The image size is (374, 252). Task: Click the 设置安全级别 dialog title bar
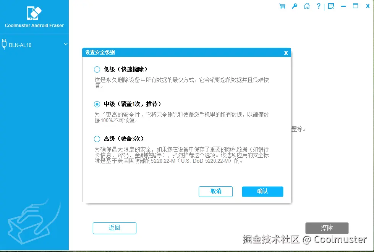point(172,52)
